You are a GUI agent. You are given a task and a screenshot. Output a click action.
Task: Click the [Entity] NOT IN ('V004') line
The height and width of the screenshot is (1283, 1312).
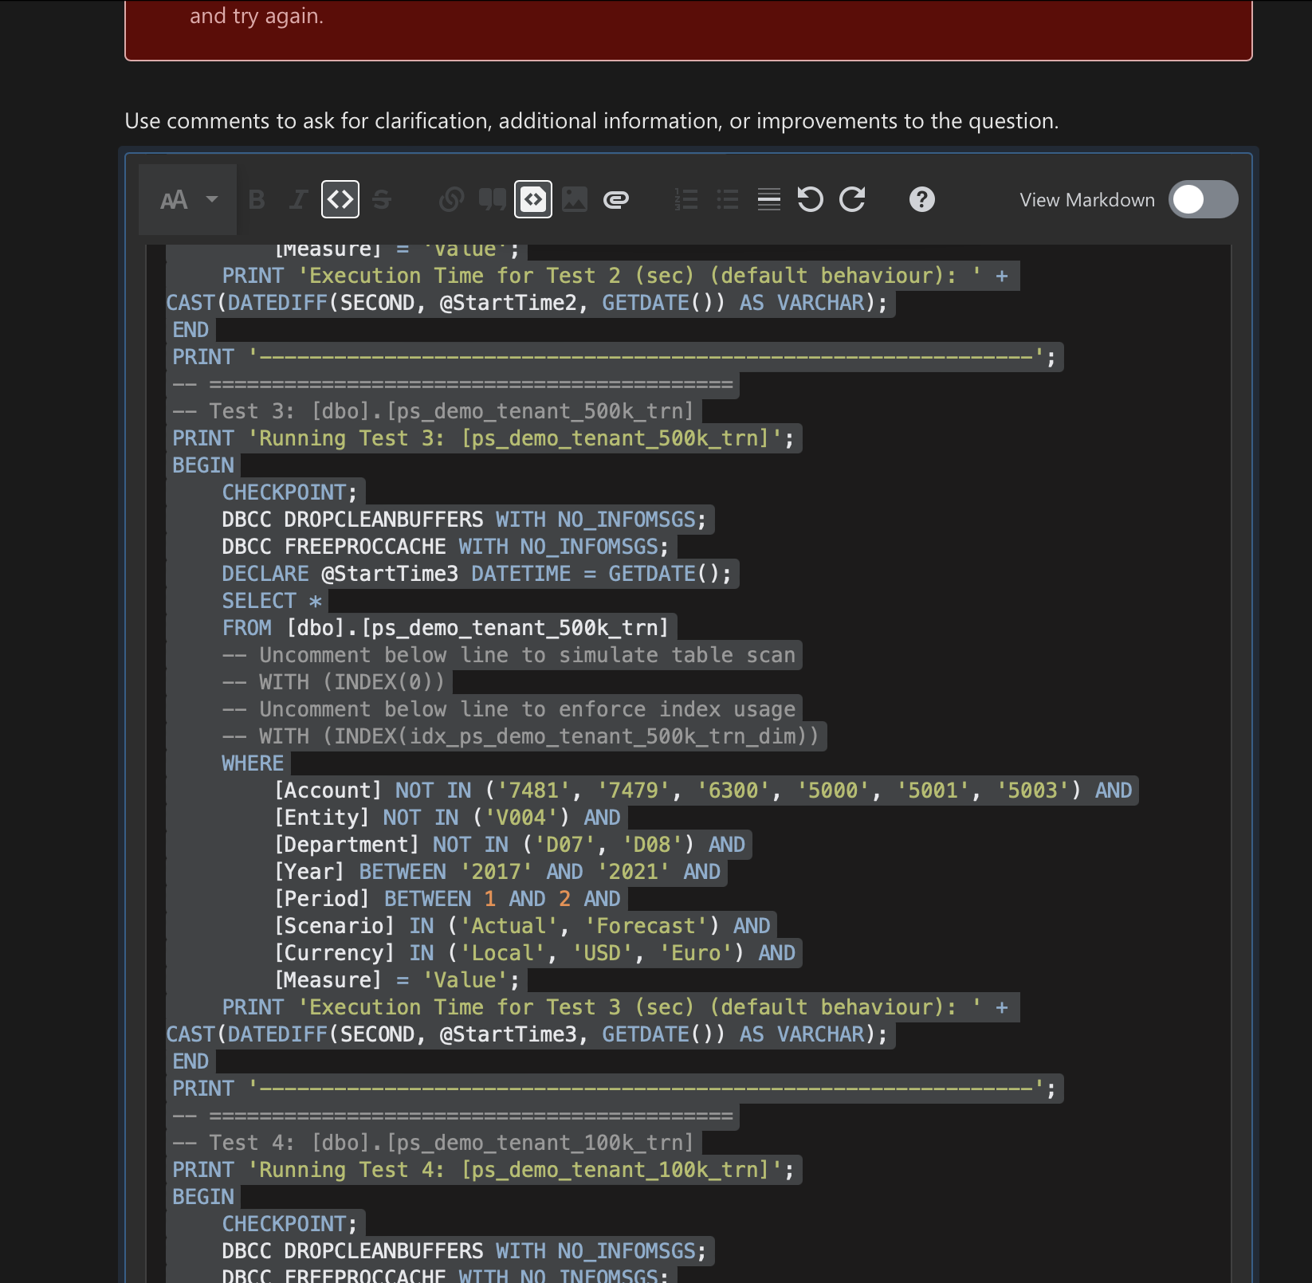point(447,818)
